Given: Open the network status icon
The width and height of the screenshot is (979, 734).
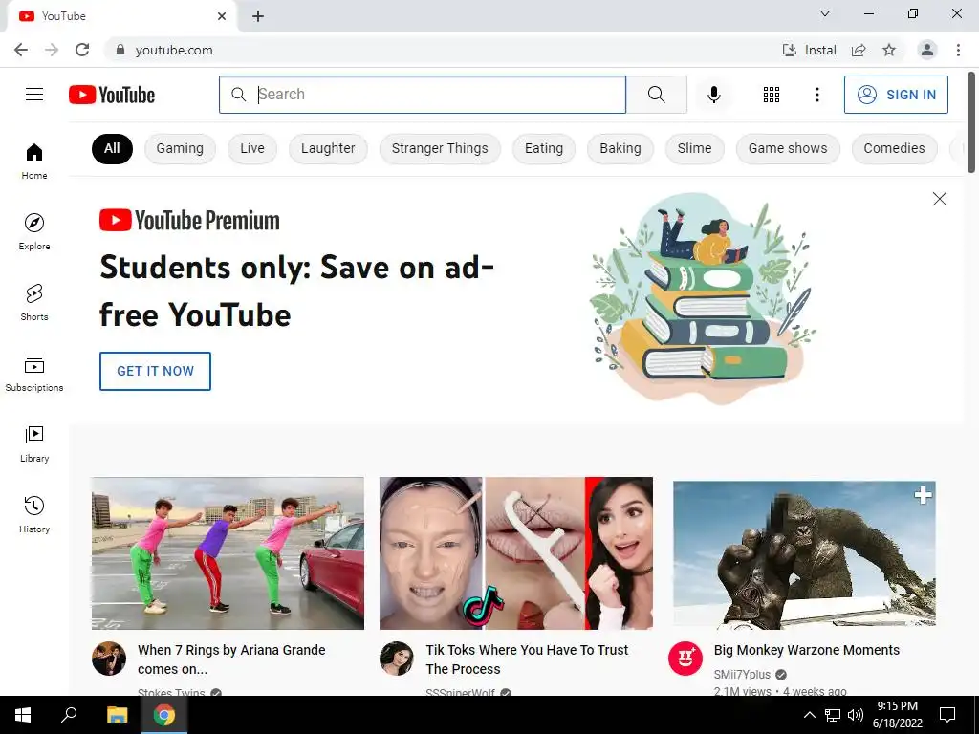Looking at the screenshot, I should (x=833, y=715).
